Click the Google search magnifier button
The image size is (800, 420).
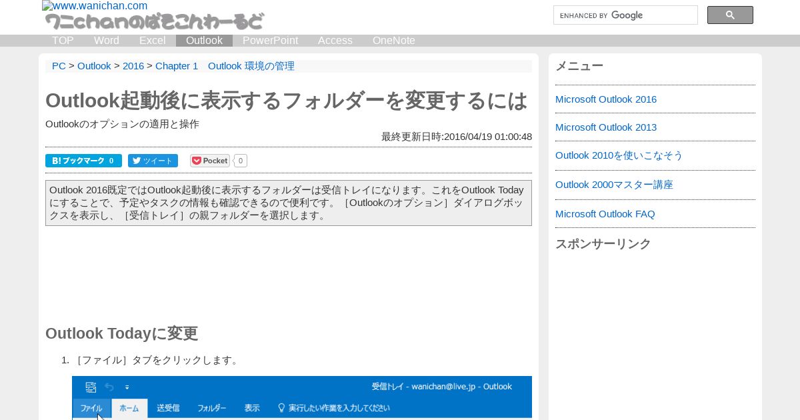pos(730,15)
